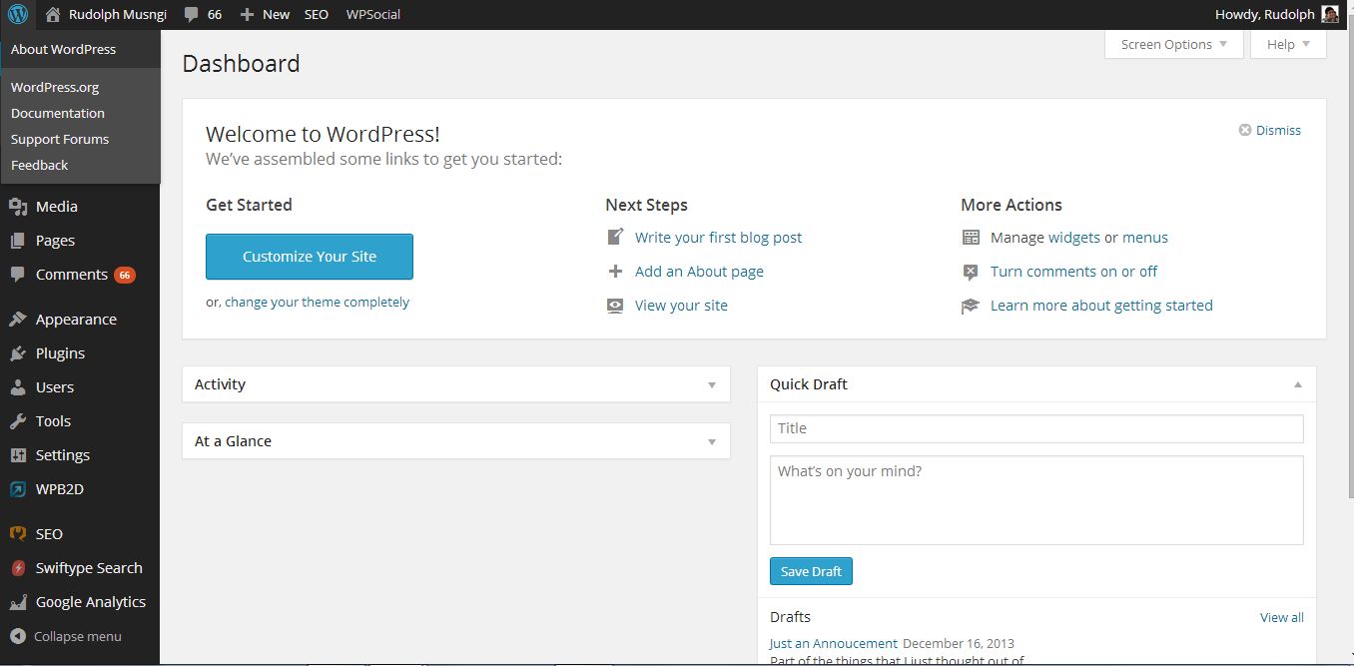This screenshot has width=1354, height=666.
Task: Click the plus icon beside Add an About page
Action: coord(615,272)
